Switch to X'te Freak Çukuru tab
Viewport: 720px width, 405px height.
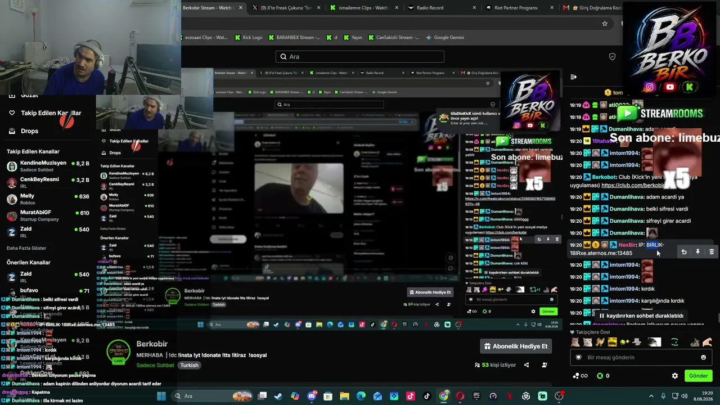pyautogui.click(x=286, y=8)
